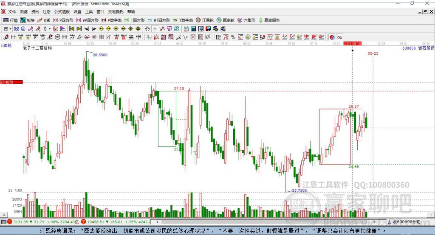The image size is (435, 235).
Task: Select the red pencil drawing tool
Action: point(6,37)
